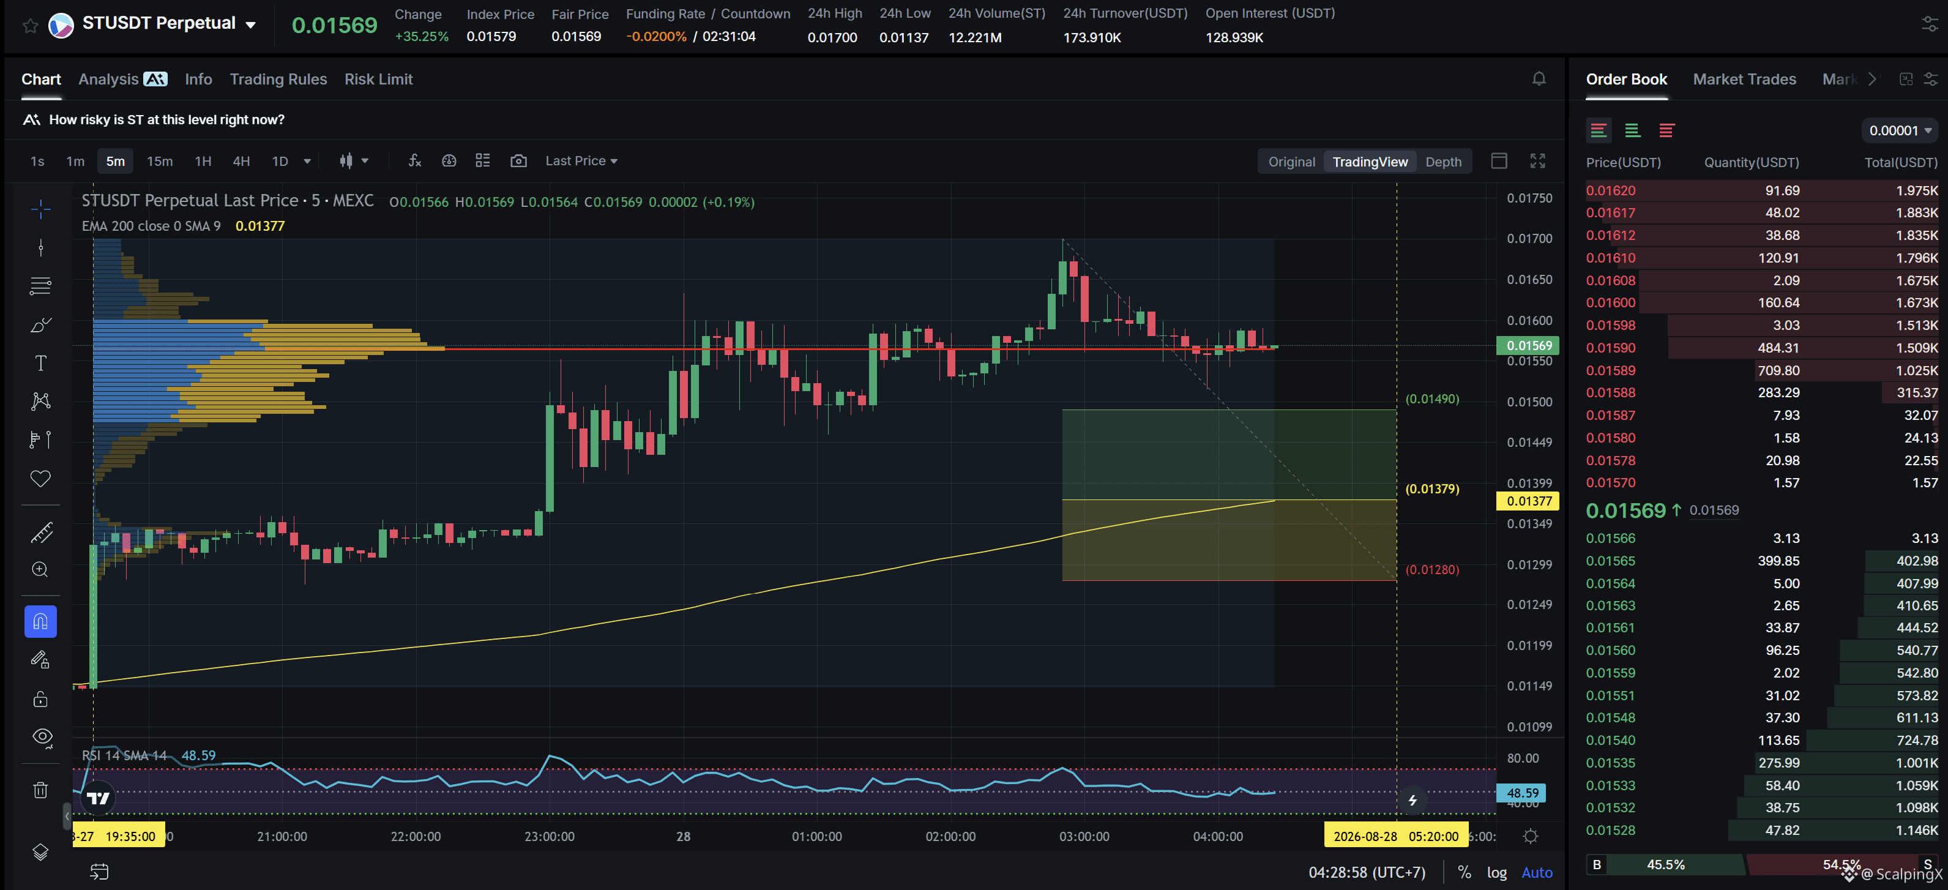The width and height of the screenshot is (1948, 890).
Task: Select the ruler measure tool
Action: [41, 533]
